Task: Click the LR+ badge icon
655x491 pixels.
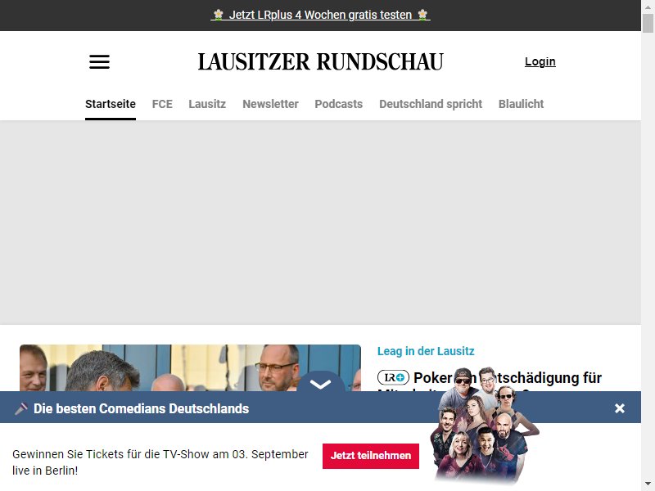Action: point(393,377)
